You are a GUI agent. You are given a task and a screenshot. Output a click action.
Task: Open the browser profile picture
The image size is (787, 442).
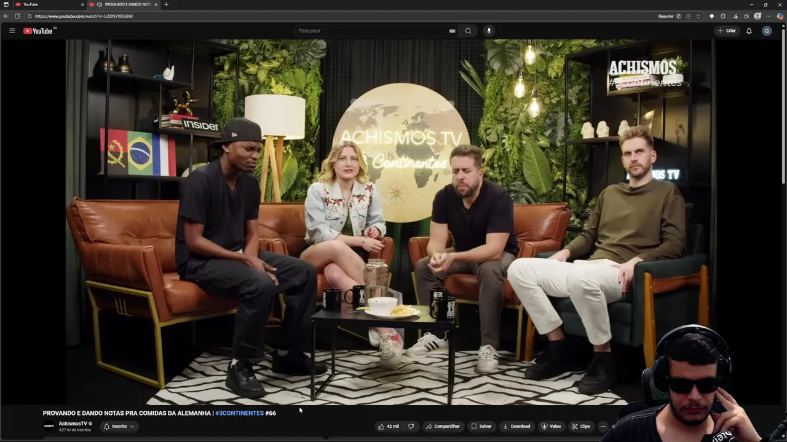click(757, 16)
